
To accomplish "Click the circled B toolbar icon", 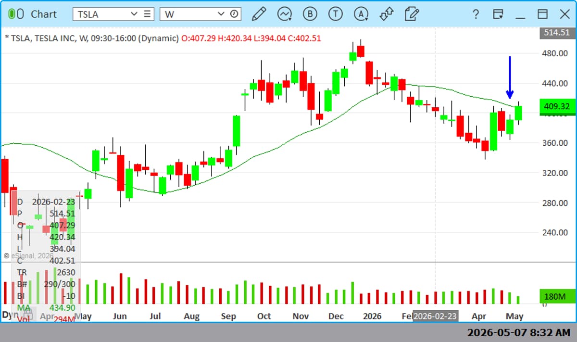I will coord(310,14).
